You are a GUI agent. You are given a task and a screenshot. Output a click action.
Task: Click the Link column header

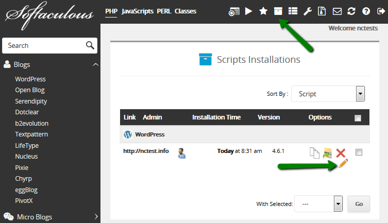pyautogui.click(x=130, y=117)
